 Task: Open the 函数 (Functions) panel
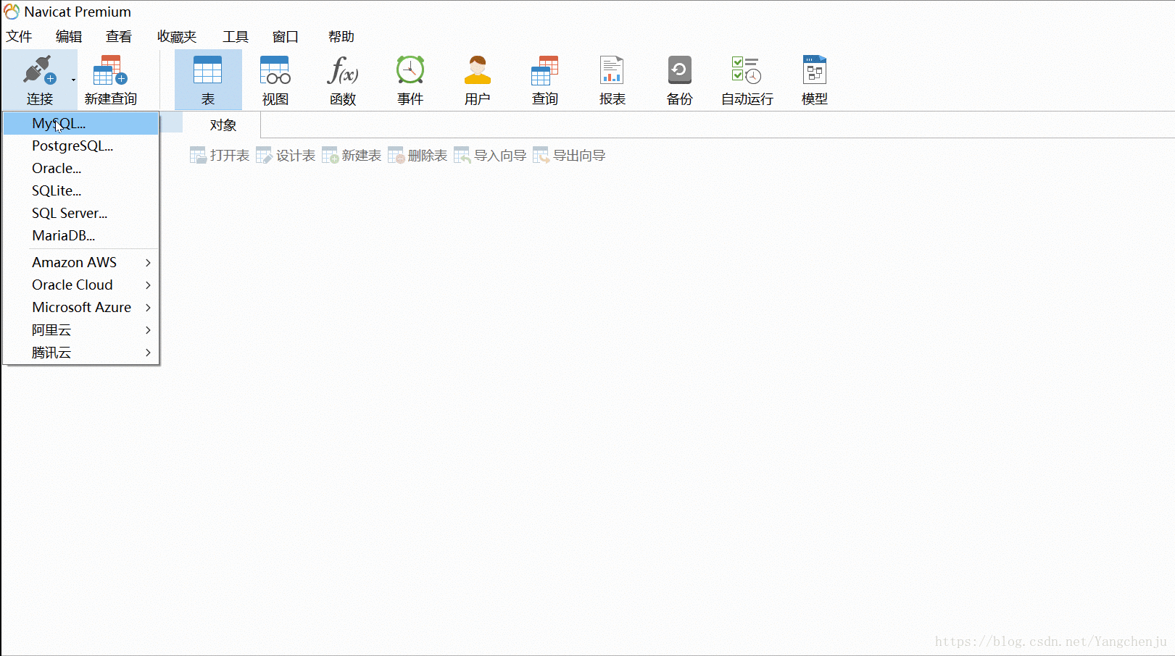tap(342, 78)
